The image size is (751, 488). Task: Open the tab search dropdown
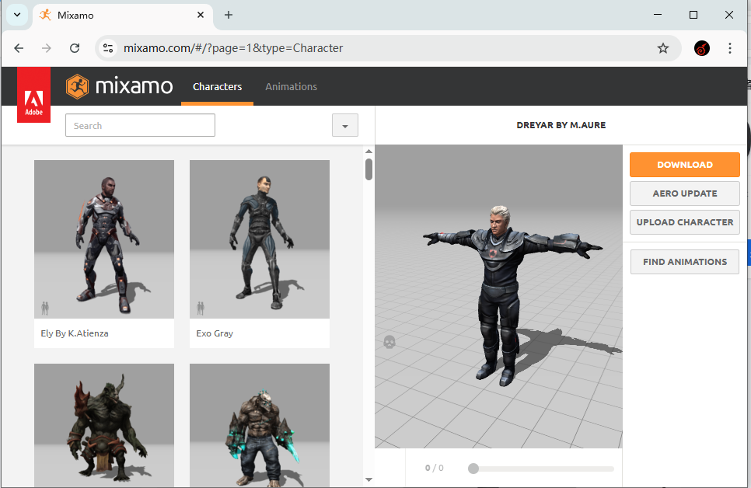click(x=17, y=15)
